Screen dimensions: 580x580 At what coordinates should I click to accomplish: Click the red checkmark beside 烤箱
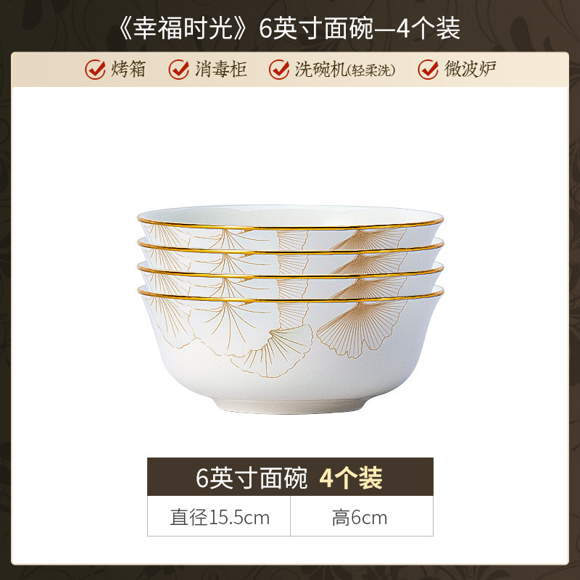tap(95, 69)
